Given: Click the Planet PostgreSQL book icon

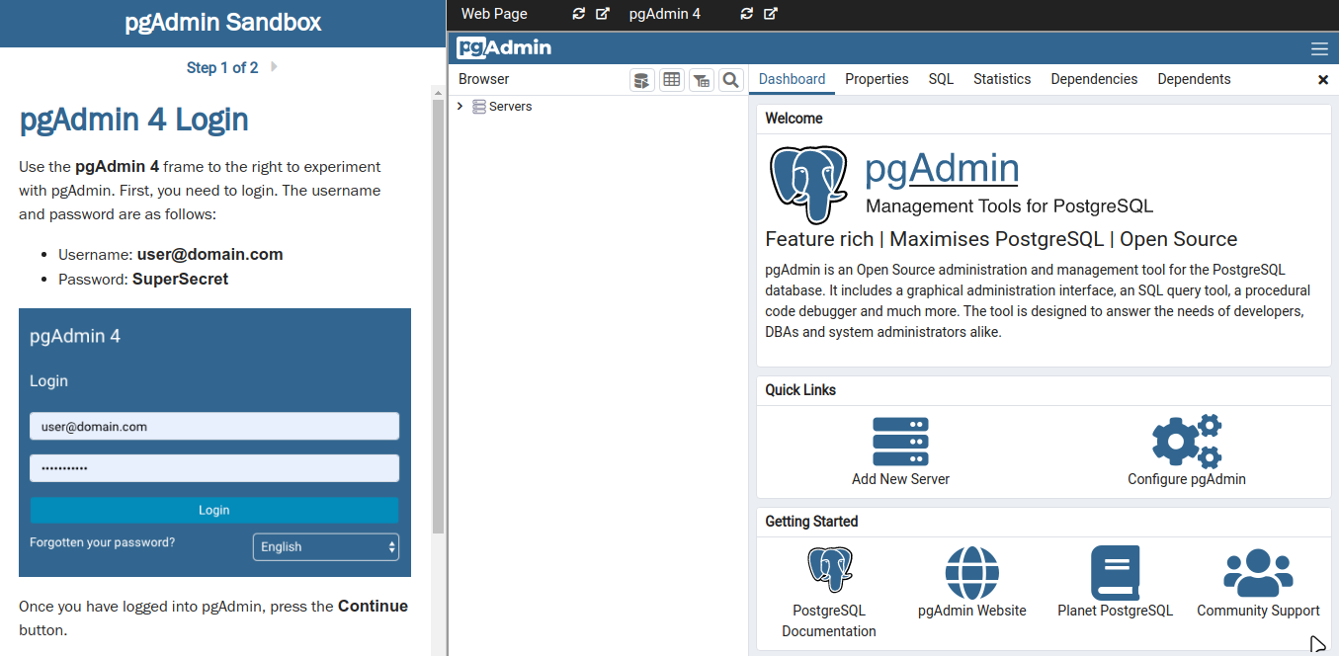Looking at the screenshot, I should (x=1115, y=572).
